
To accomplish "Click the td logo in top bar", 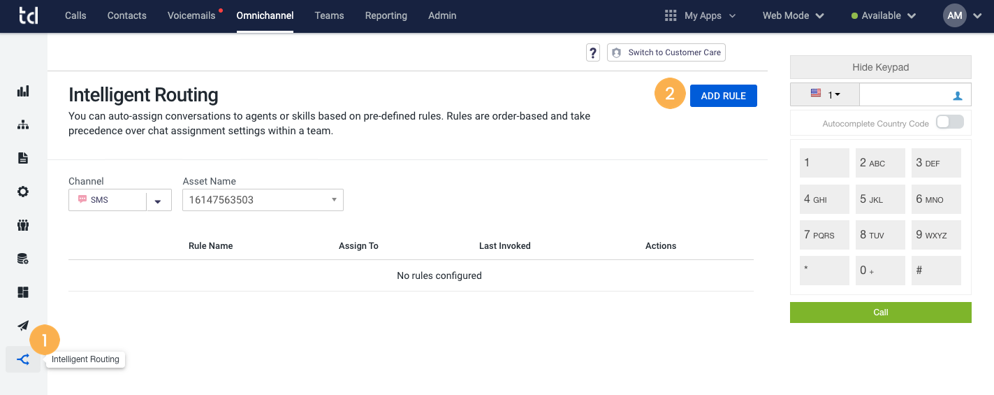I will coord(29,15).
